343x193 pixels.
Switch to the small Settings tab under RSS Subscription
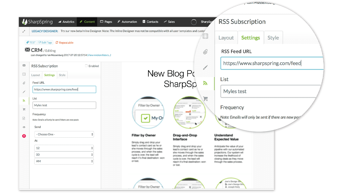[50, 75]
